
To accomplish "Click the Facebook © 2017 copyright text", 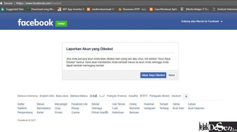I will [x=27, y=120].
